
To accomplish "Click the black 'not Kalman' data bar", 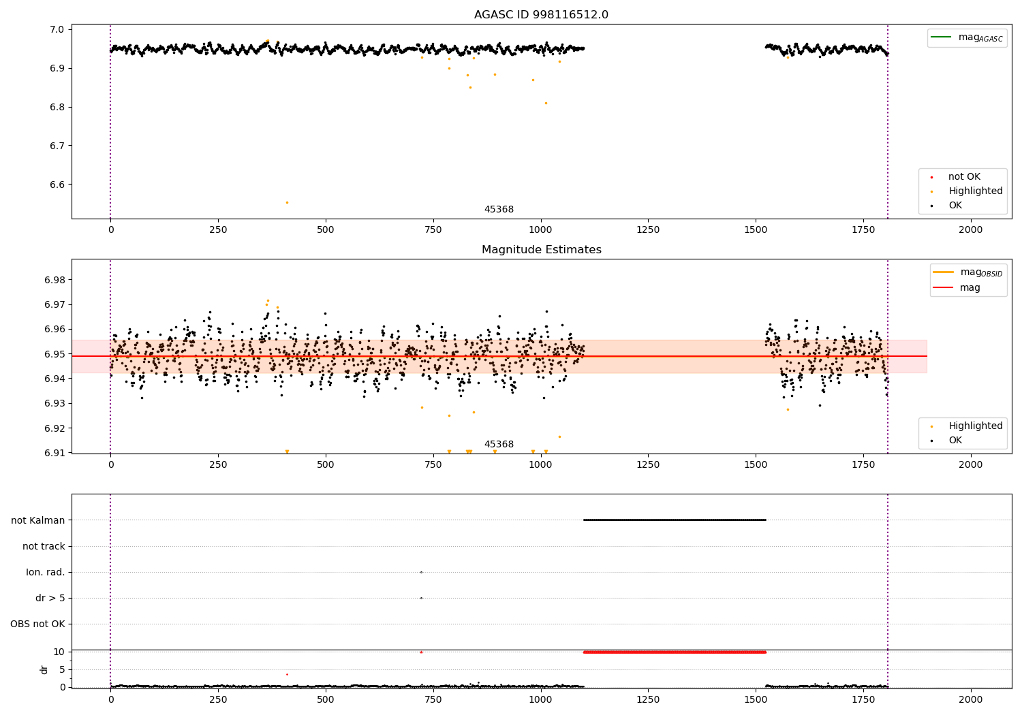I will [675, 520].
